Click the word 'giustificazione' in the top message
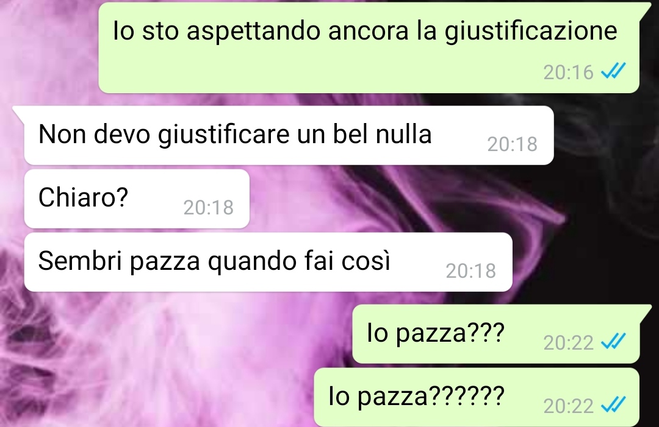This screenshot has width=659, height=427. (x=531, y=32)
